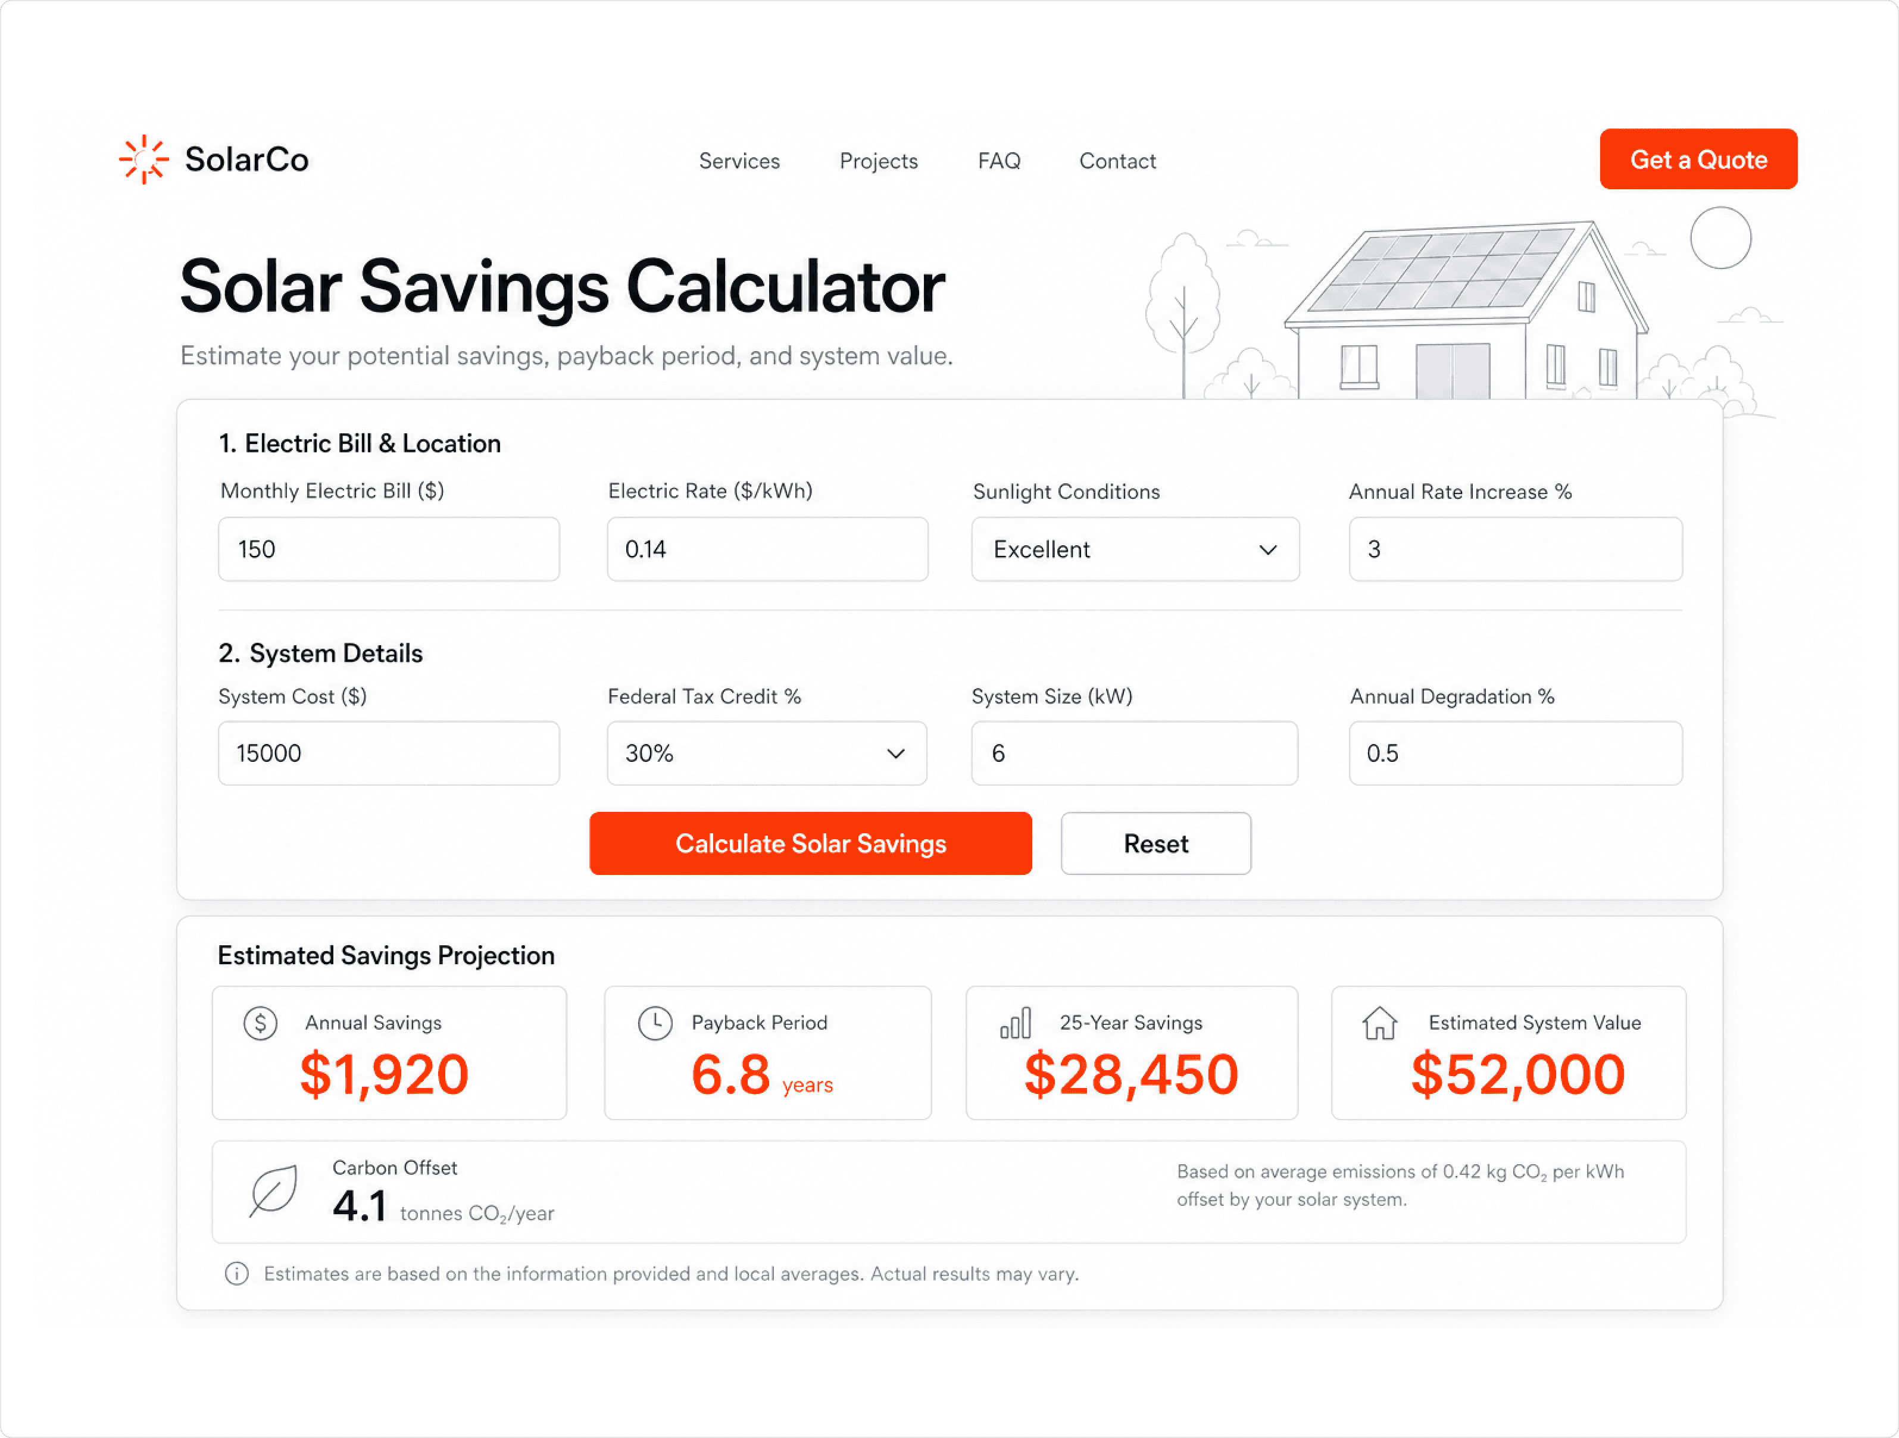Open the FAQ section
The width and height of the screenshot is (1899, 1438).
tap(998, 161)
